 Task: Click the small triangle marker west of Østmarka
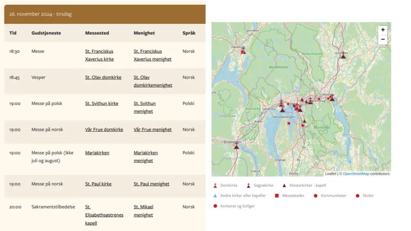click(304, 121)
